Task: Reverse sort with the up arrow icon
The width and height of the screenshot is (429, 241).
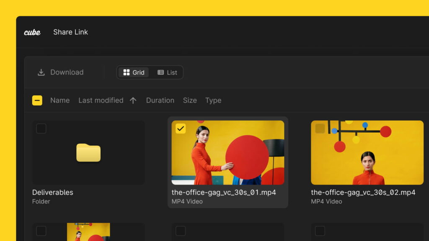Action: pyautogui.click(x=133, y=100)
